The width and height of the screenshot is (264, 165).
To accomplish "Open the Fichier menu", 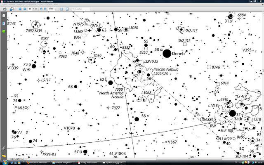I will click(4, 5).
